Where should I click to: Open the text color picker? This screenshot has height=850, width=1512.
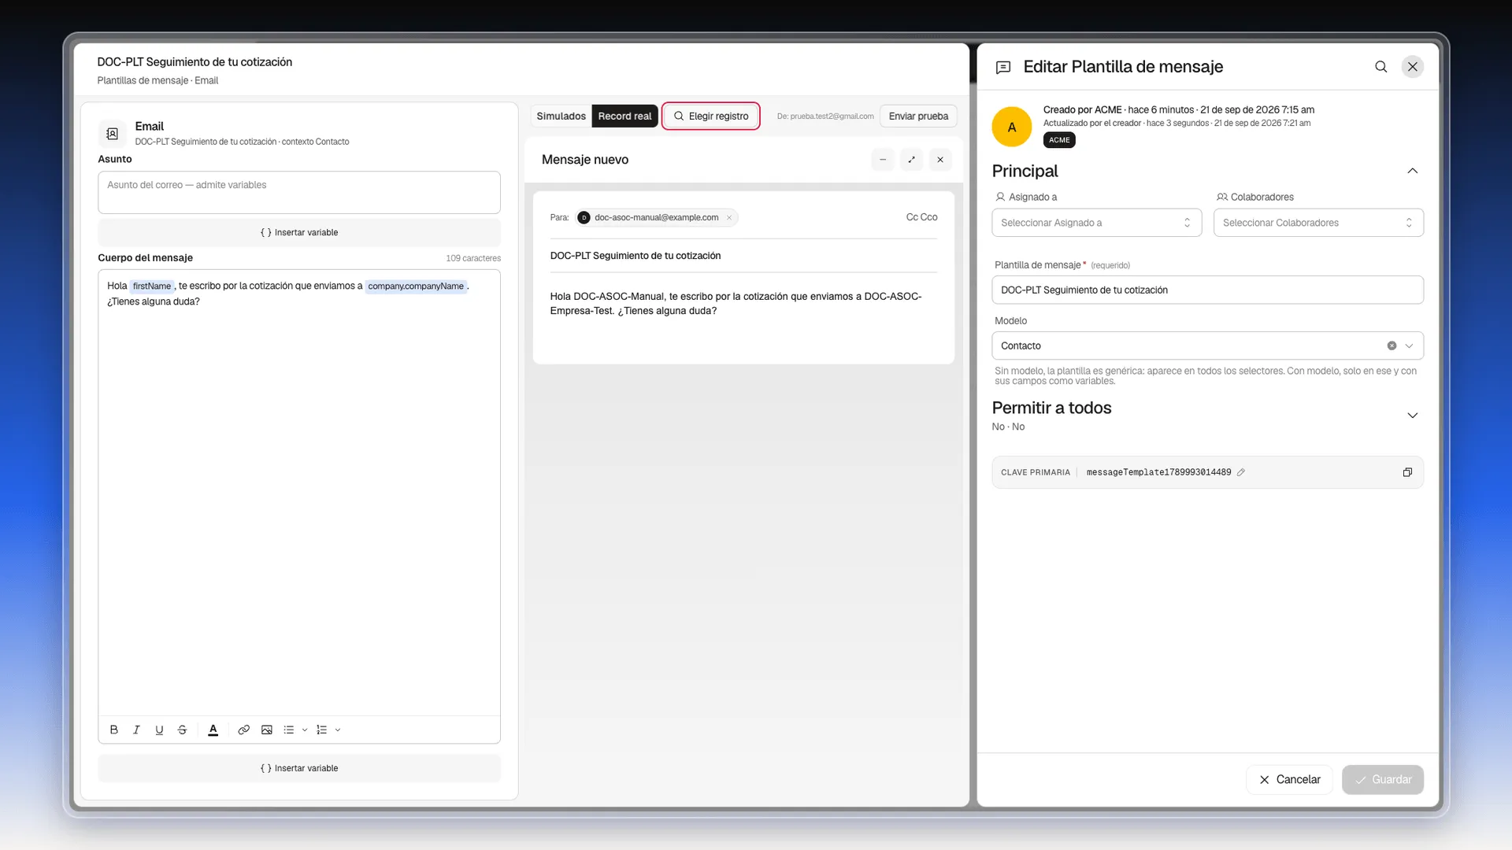tap(213, 730)
